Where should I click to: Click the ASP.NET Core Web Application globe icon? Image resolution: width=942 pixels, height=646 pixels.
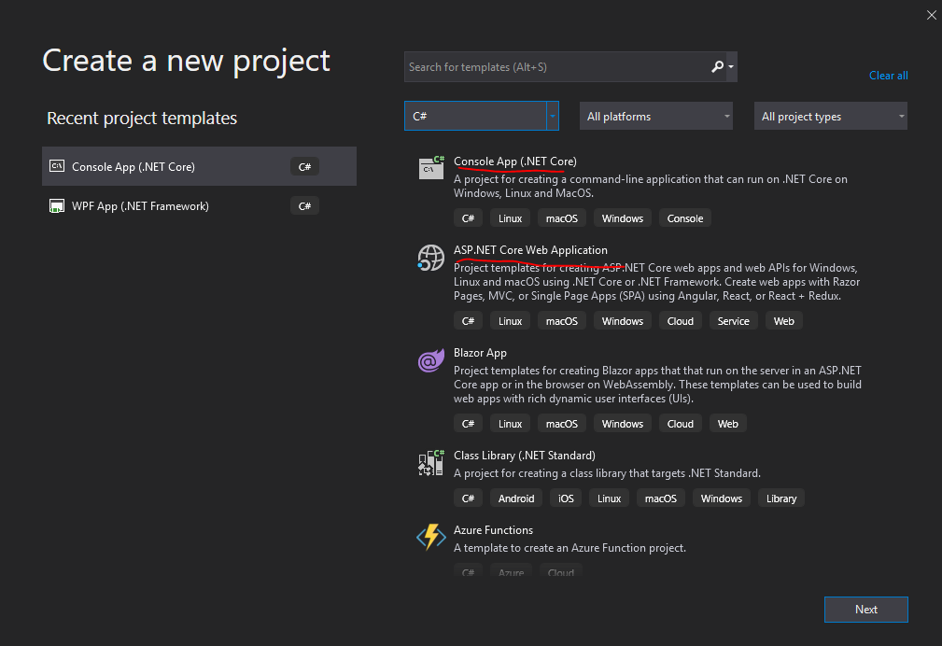[430, 258]
